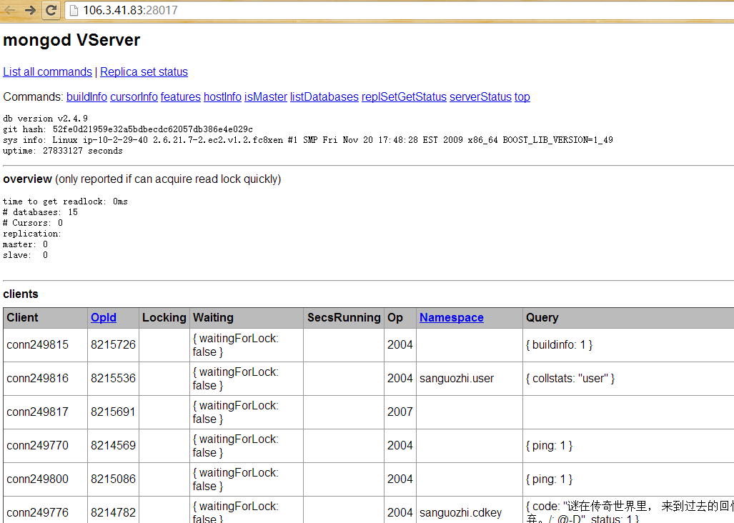Open the serverStatus command link
This screenshot has width=734, height=523.
coord(480,97)
